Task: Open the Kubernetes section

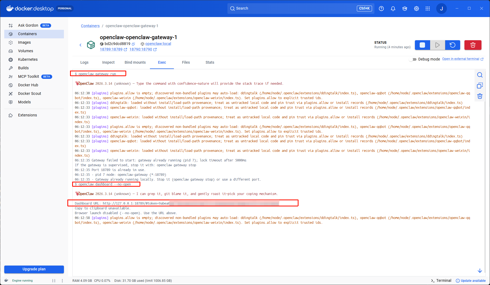Action: pyautogui.click(x=34, y=59)
